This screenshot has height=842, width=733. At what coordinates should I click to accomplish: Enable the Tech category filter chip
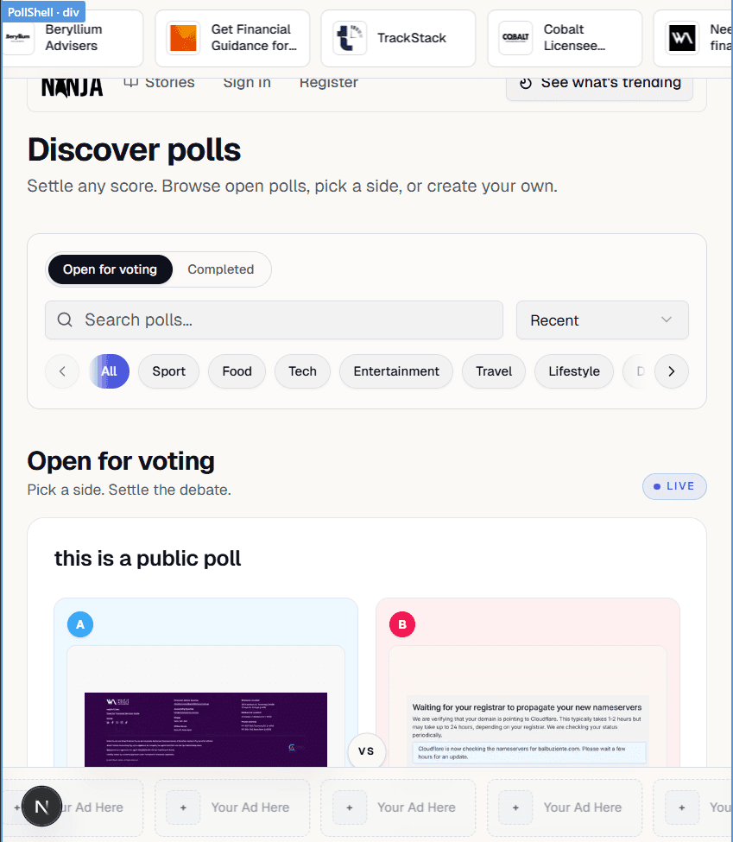click(302, 370)
